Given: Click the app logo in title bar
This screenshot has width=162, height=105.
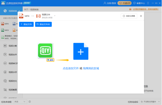Looking at the screenshot, I should [x=3, y=3].
